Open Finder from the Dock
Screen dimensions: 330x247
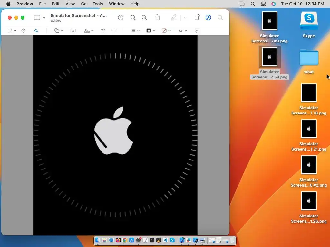coord(98,240)
